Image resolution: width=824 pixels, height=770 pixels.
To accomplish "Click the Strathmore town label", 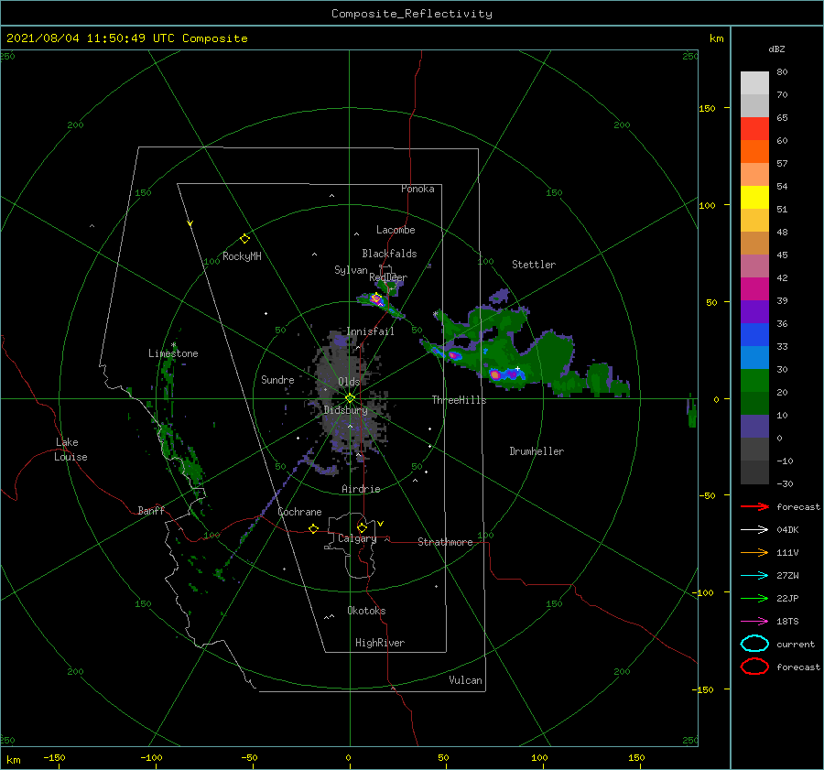I will pos(445,542).
